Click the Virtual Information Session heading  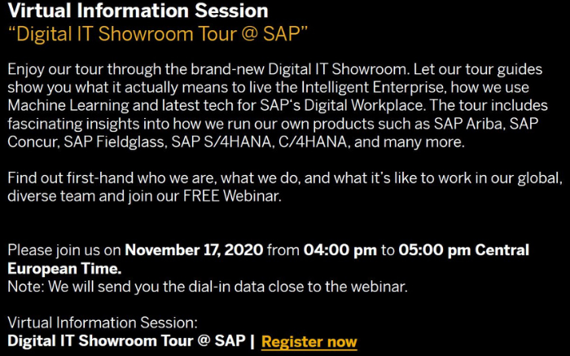(138, 10)
